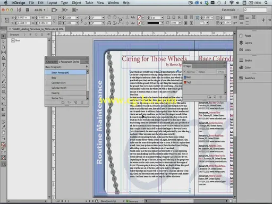Create new style in Paragraph Styles panel
This screenshot has height=204, width=272.
click(75, 103)
